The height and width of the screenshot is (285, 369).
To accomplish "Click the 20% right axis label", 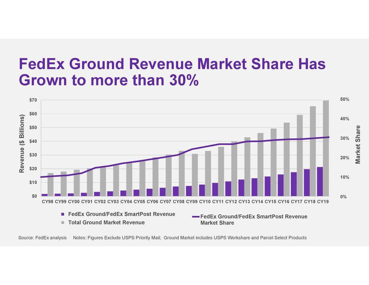I will [x=344, y=158].
